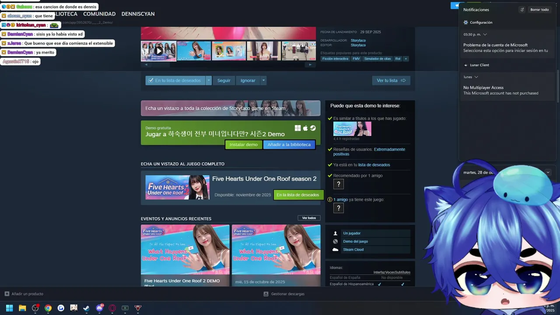Open the lista de deseados link in sidebar

tap(374, 165)
